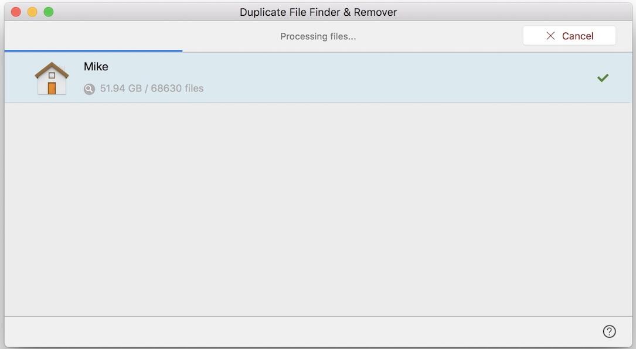
Task: Click the blank bottom bar beside help icon
Action: pos(300,331)
